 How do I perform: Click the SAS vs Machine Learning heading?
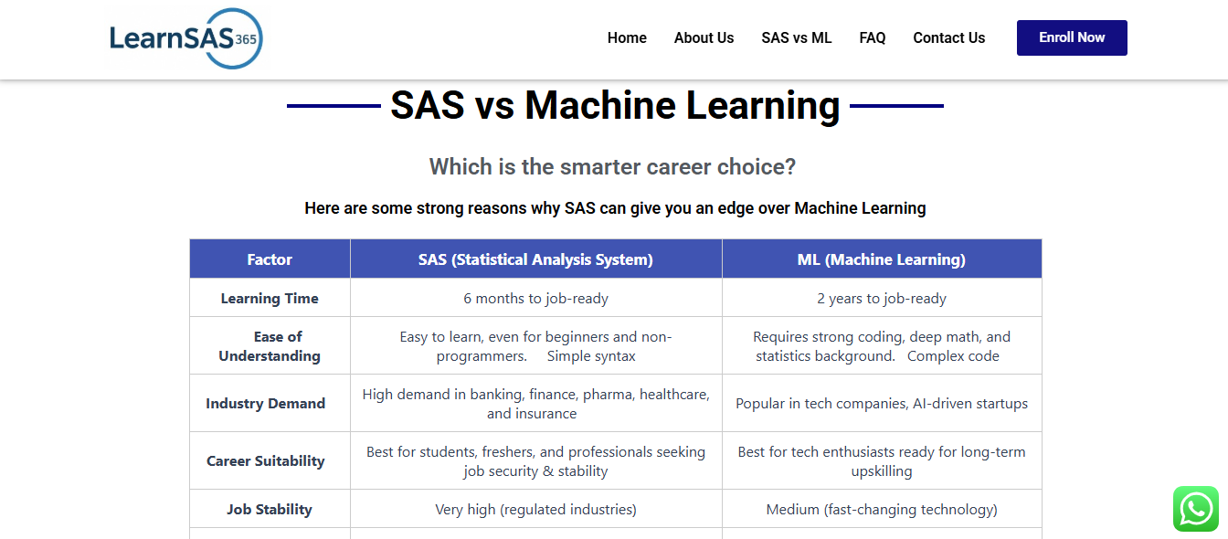[x=615, y=105]
